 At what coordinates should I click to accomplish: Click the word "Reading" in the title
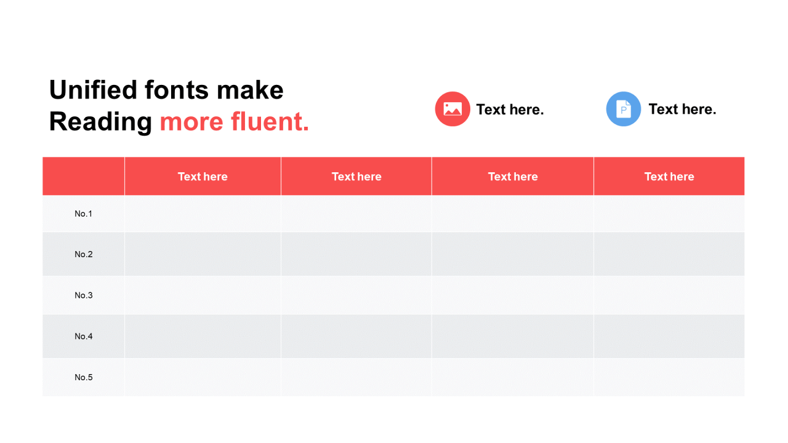(100, 121)
